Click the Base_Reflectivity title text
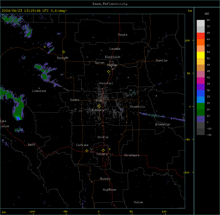The image size is (220, 215). click(x=110, y=4)
